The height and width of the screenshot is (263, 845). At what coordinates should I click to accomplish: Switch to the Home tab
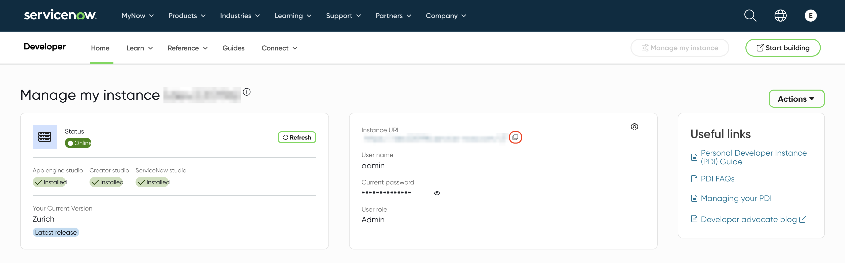(x=100, y=48)
